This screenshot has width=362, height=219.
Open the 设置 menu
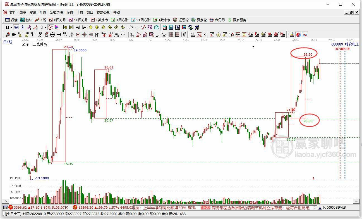click(70, 13)
